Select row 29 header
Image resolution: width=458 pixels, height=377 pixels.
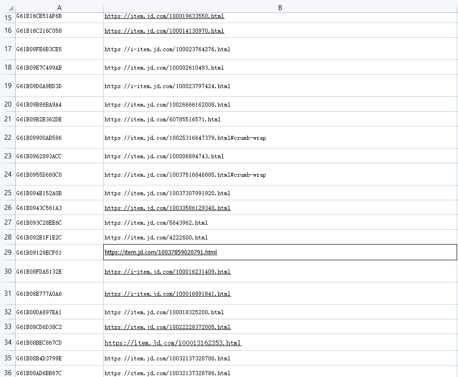click(x=8, y=252)
